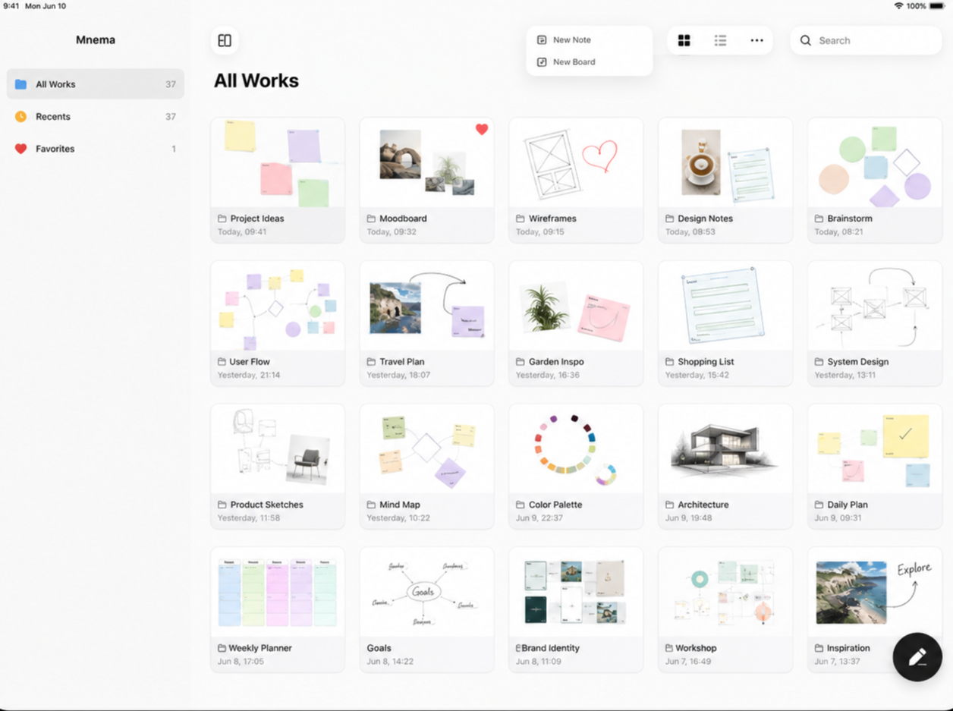Open the Inspiration board
Viewport: 953px width, 711px height.
pos(875,609)
